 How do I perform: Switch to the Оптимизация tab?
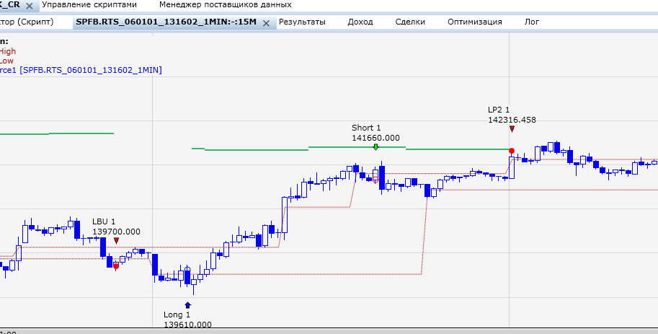coord(475,22)
